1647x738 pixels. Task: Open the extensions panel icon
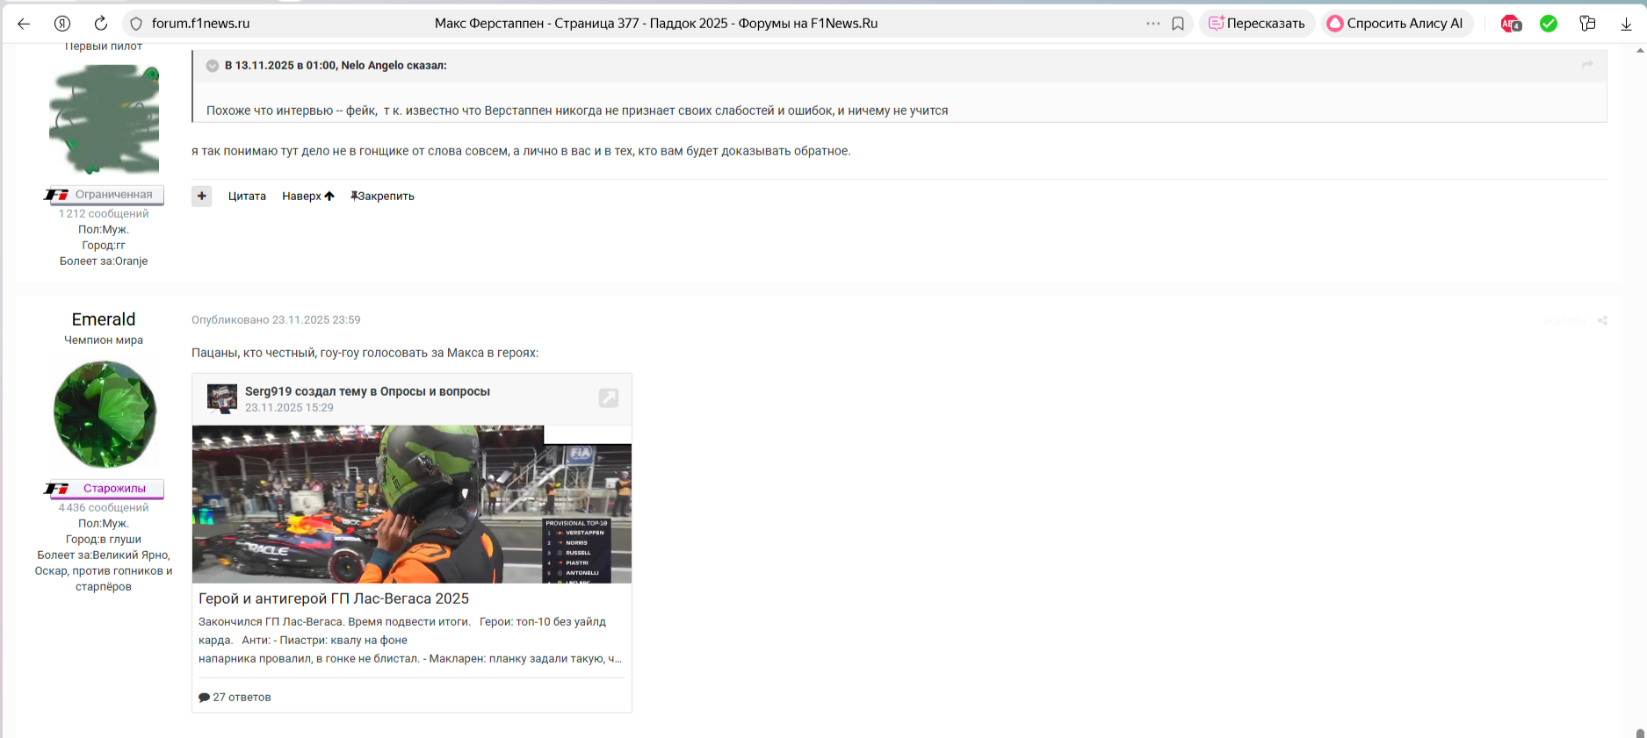pos(1587,24)
